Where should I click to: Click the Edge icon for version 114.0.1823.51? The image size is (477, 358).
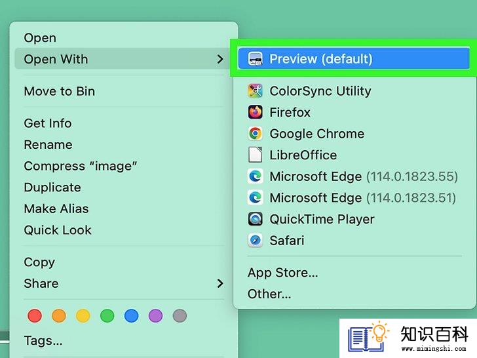256,197
